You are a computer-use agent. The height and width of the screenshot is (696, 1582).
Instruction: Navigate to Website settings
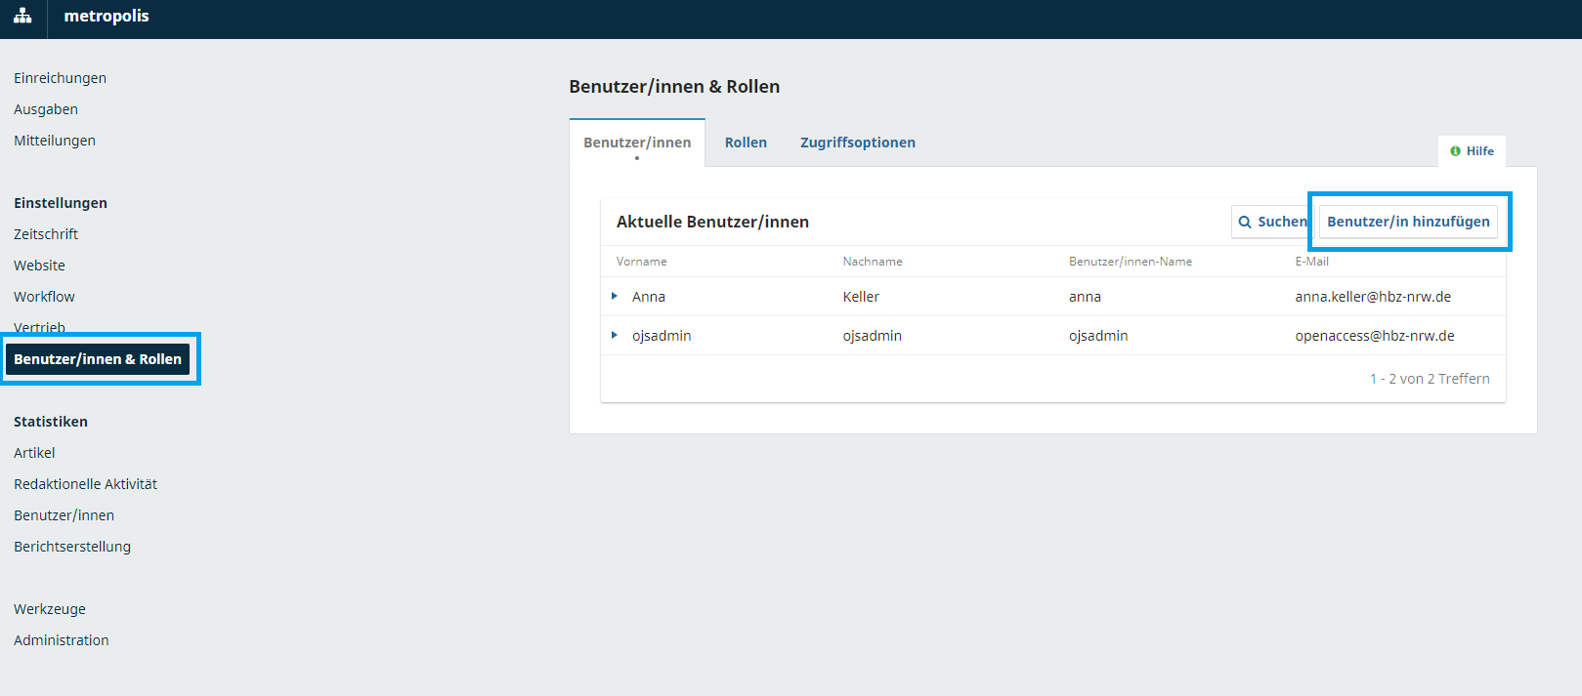coord(39,266)
